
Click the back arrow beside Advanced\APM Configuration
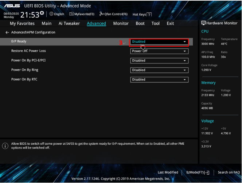7,32
